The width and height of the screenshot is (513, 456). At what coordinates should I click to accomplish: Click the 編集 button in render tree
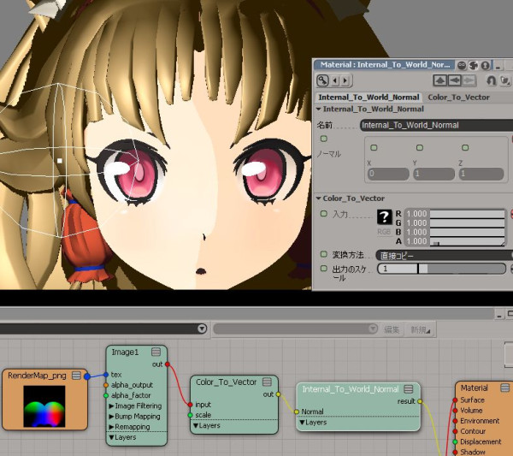coord(392,329)
